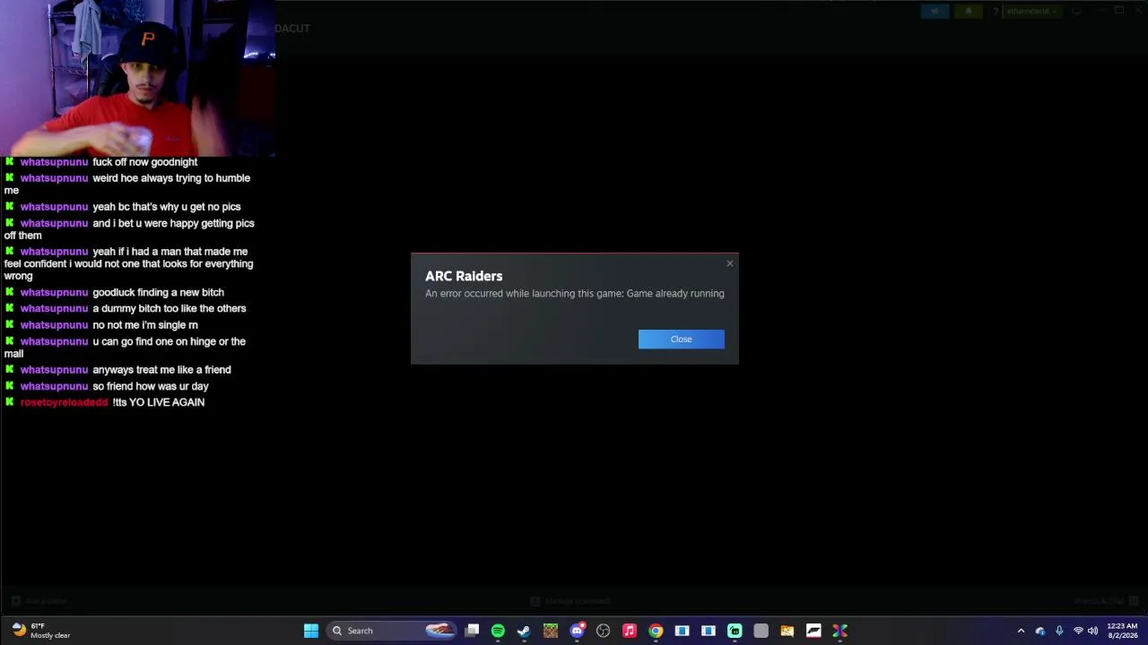
Task: Open the clock showing 12:23 AM
Action: (x=1122, y=631)
